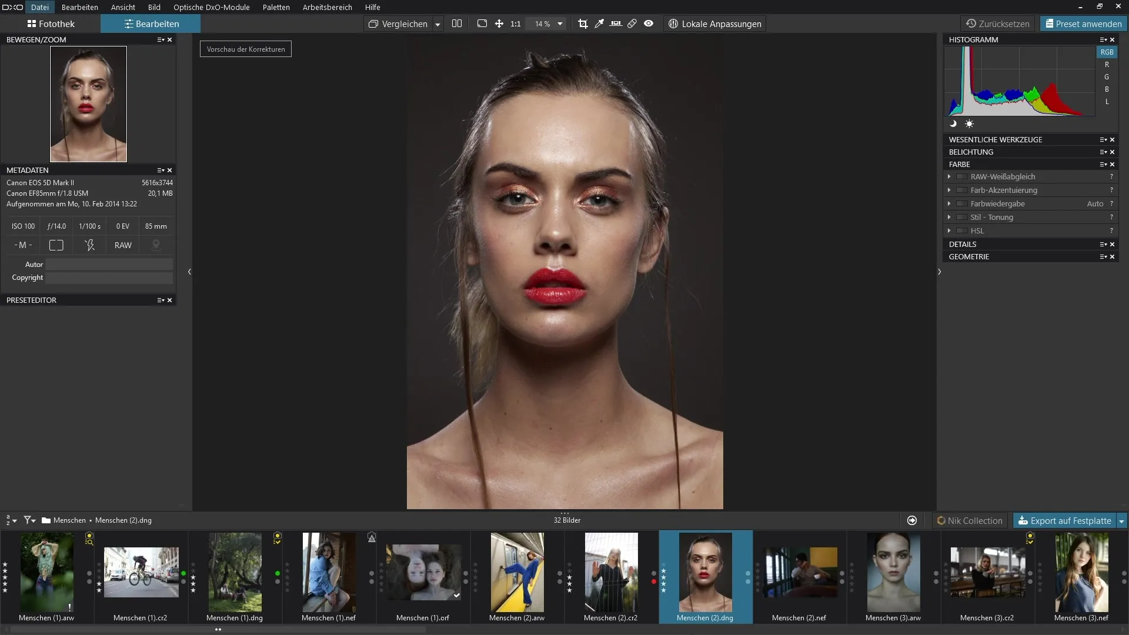Open help for RAW-Weißabgleich
Image resolution: width=1129 pixels, height=635 pixels.
[x=1111, y=176]
